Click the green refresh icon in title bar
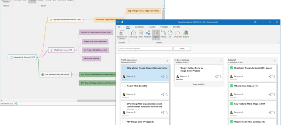The image size is (285, 125). click(x=126, y=22)
